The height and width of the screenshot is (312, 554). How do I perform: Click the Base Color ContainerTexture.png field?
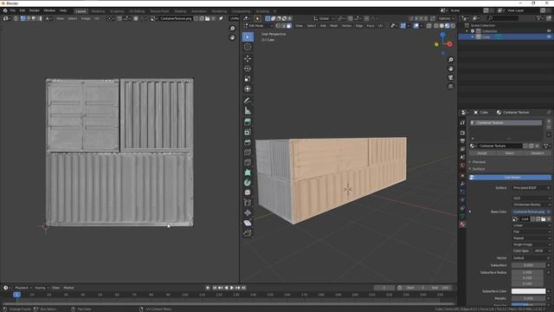[531, 211]
